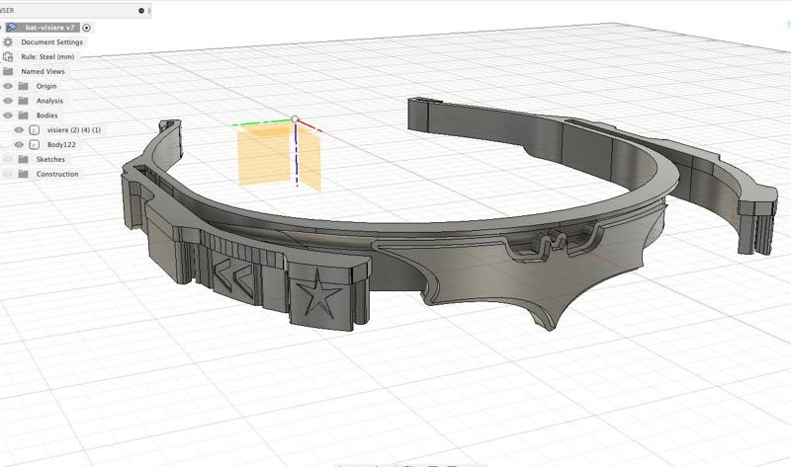791x467 pixels.
Task: Show the Sketches folder via its eye
Action: pos(8,159)
